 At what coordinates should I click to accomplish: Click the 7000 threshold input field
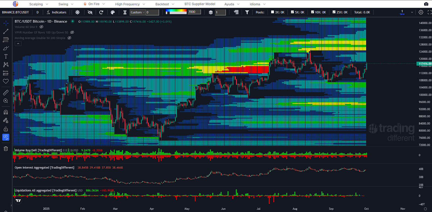pos(194,12)
